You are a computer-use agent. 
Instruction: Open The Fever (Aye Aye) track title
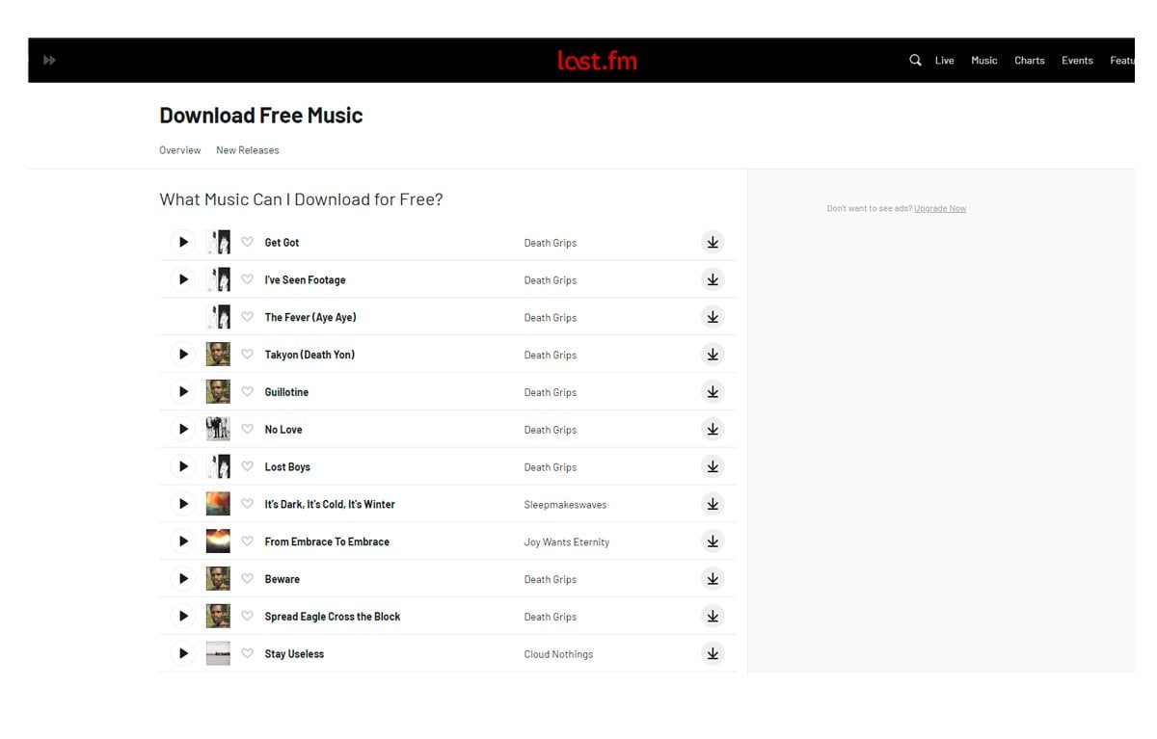310,317
